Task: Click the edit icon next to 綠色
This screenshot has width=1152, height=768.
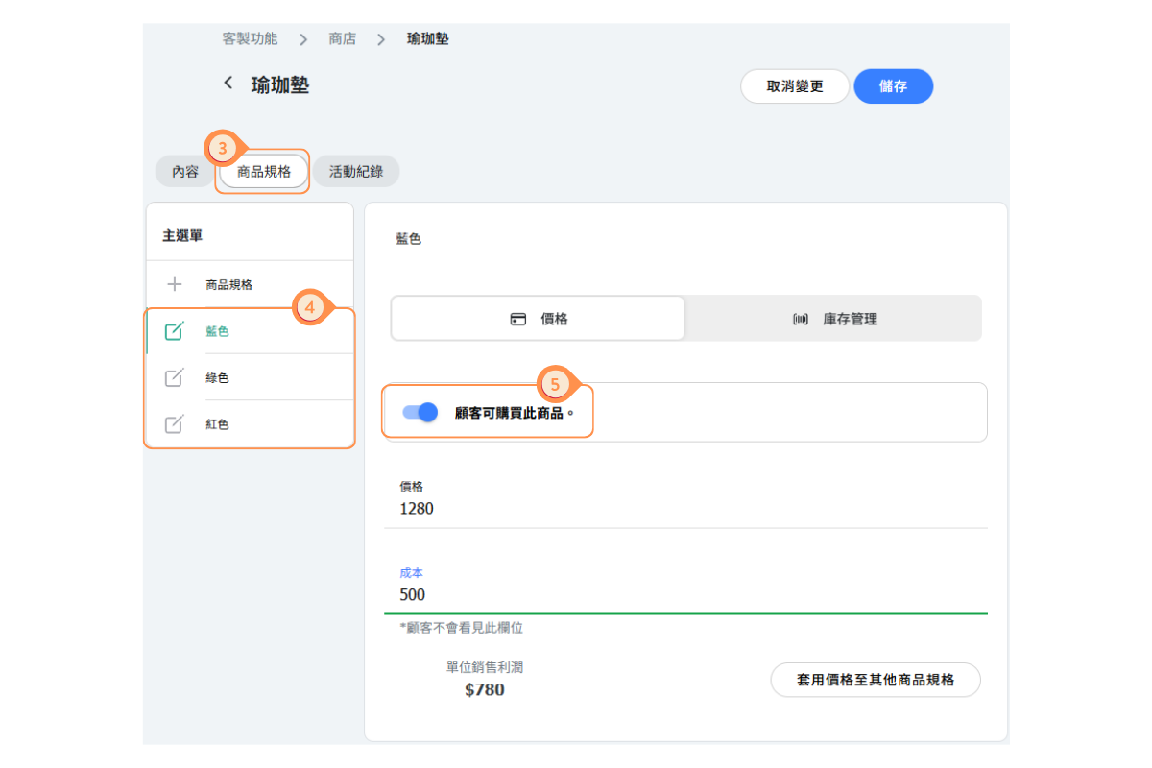Action: [x=174, y=377]
